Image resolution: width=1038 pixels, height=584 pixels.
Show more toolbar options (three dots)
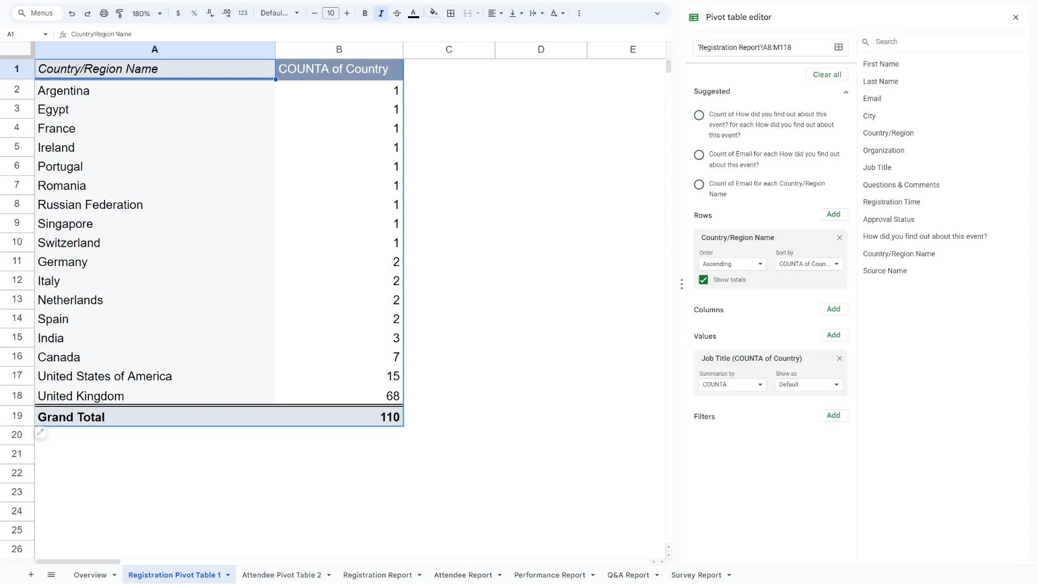[x=579, y=13]
